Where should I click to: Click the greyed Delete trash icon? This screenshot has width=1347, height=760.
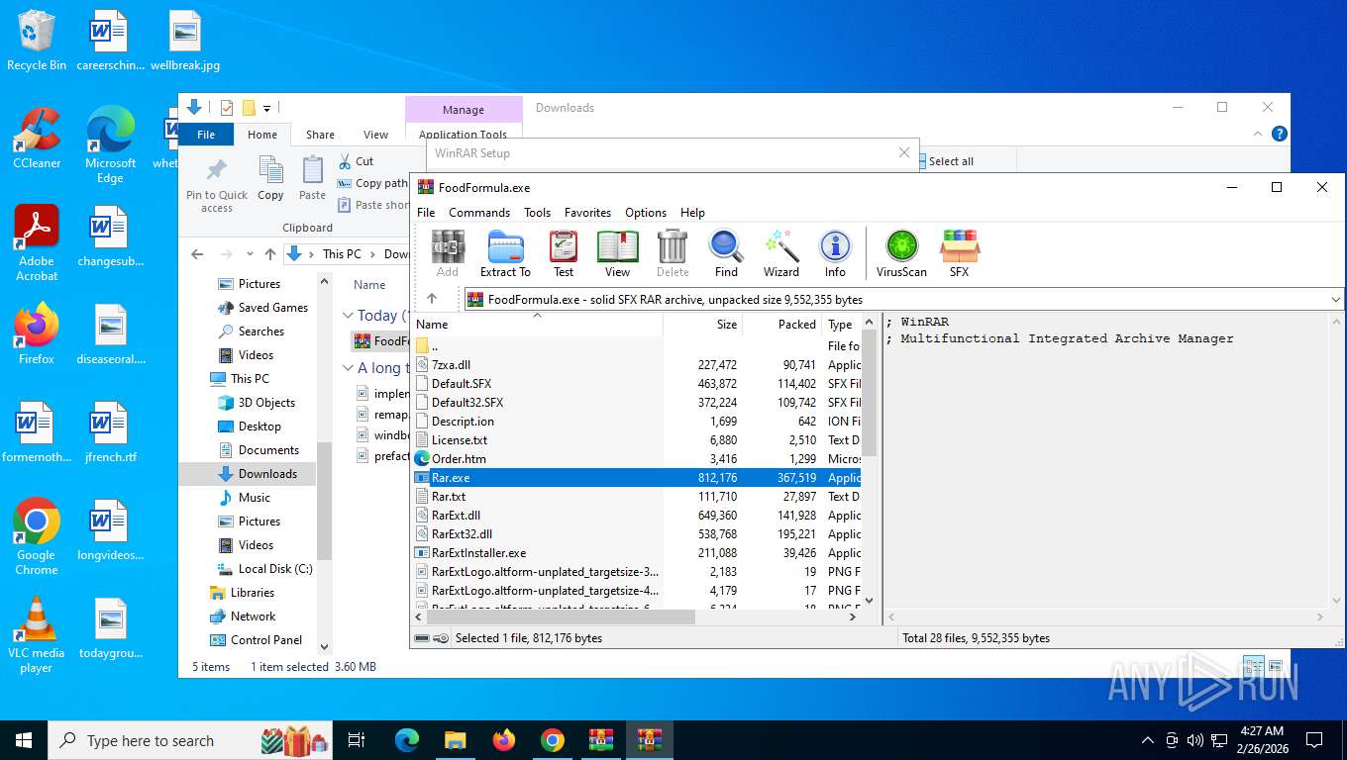pos(673,254)
